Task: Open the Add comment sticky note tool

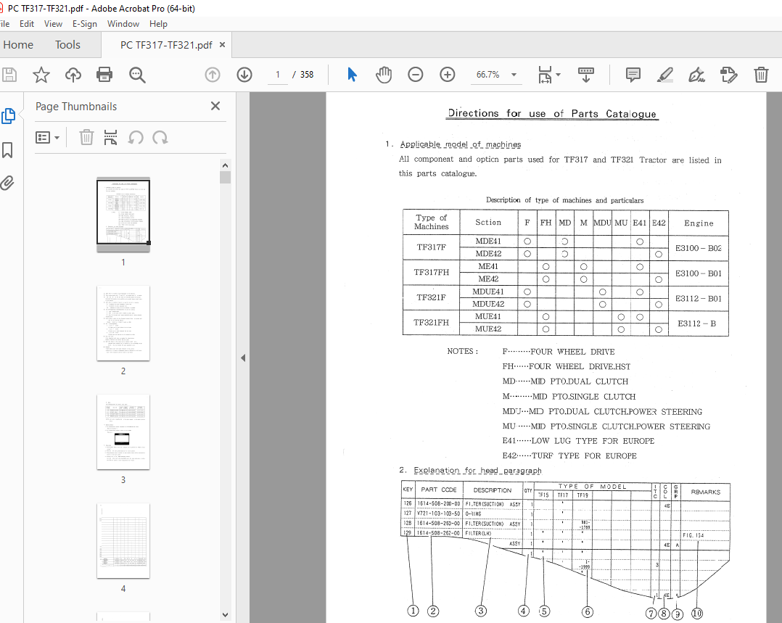Action: (x=633, y=75)
